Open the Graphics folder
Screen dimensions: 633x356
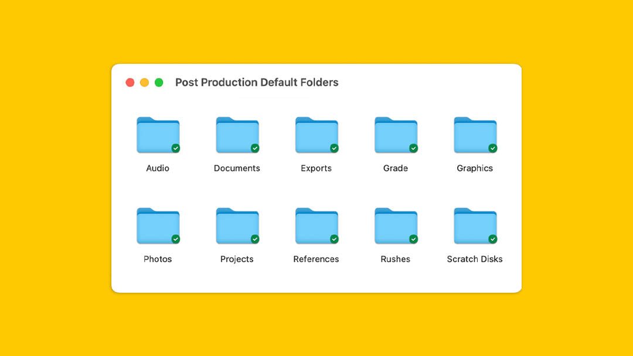(x=474, y=135)
